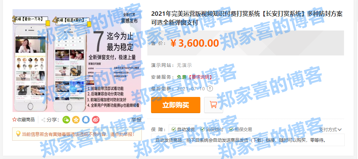Open the product preview image
The width and height of the screenshot is (358, 159).
[x=77, y=61]
